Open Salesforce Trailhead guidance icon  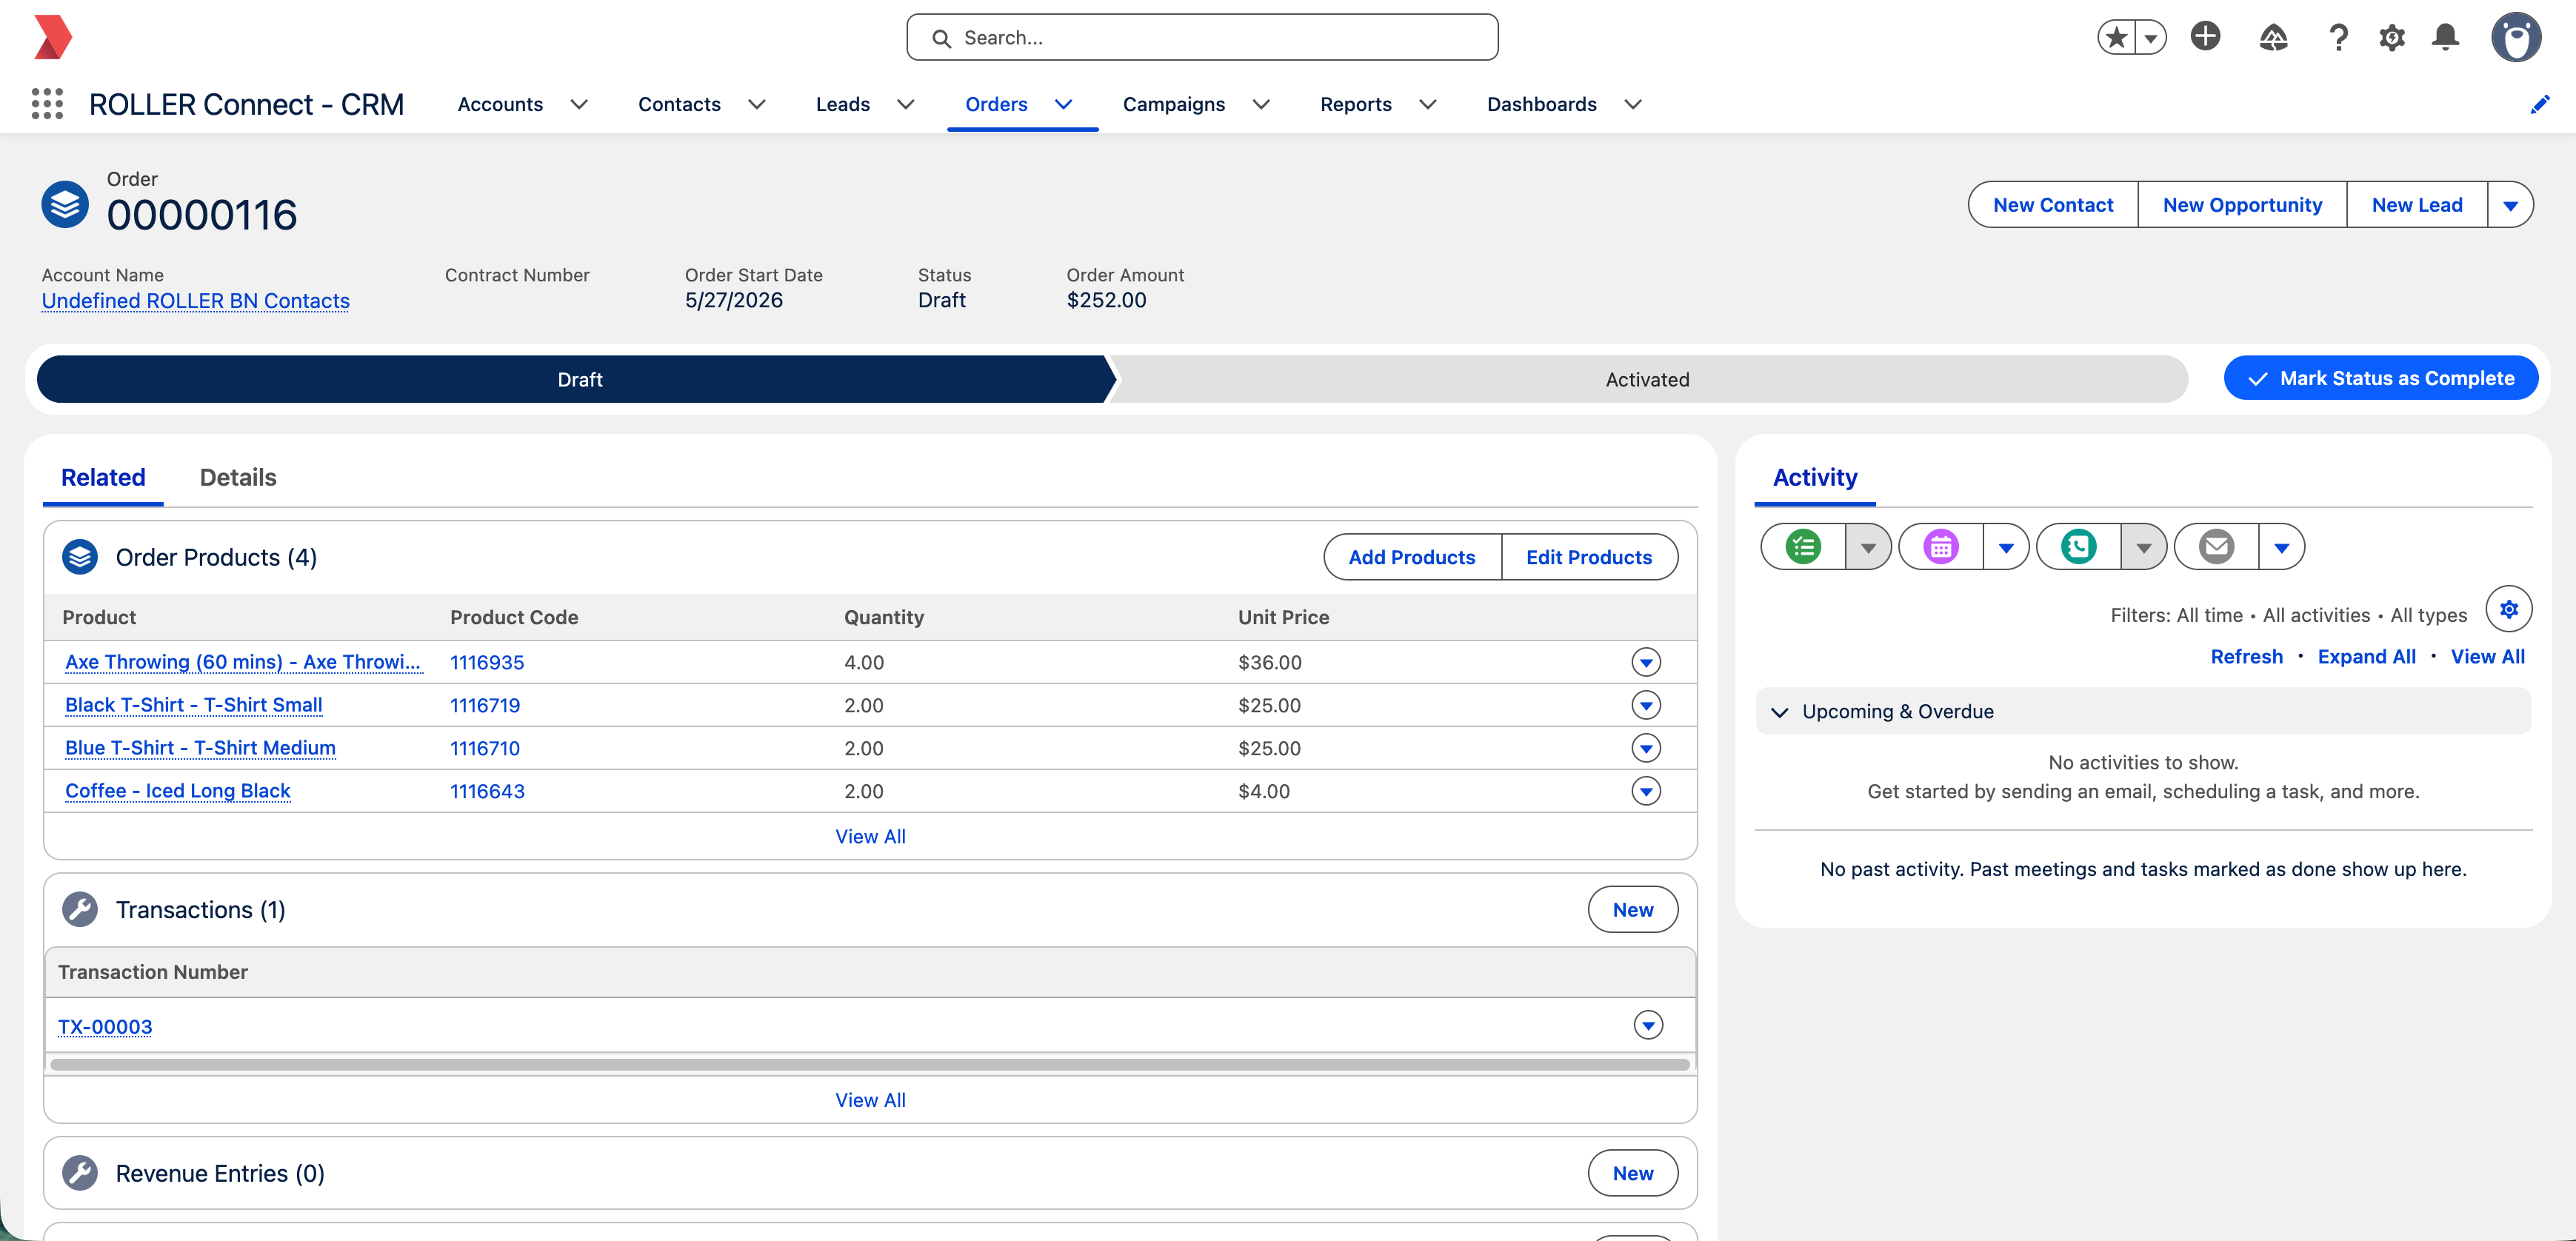(2273, 38)
